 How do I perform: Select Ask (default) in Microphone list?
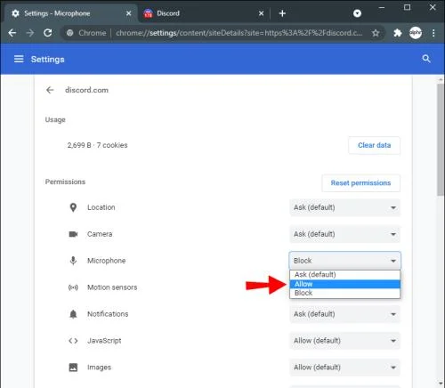point(344,275)
